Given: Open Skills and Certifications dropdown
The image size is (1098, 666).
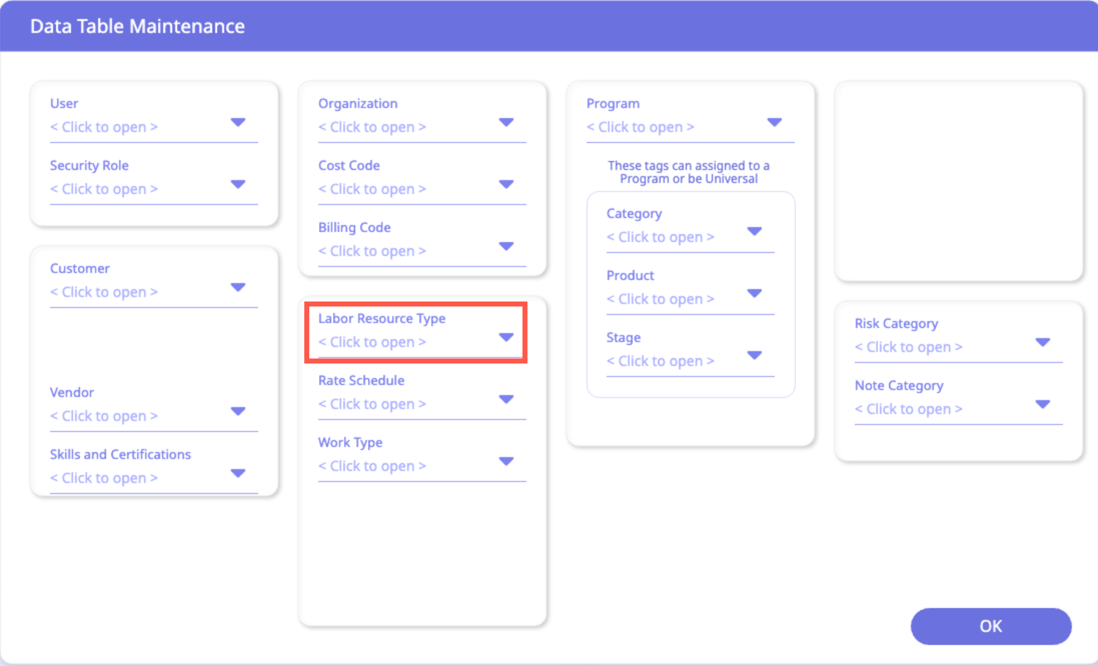Looking at the screenshot, I should (238, 473).
